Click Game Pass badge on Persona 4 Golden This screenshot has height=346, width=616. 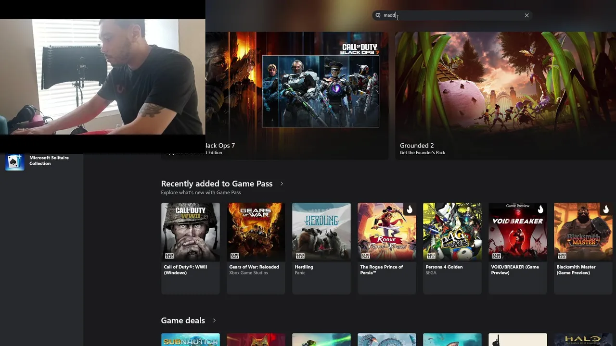(431, 256)
